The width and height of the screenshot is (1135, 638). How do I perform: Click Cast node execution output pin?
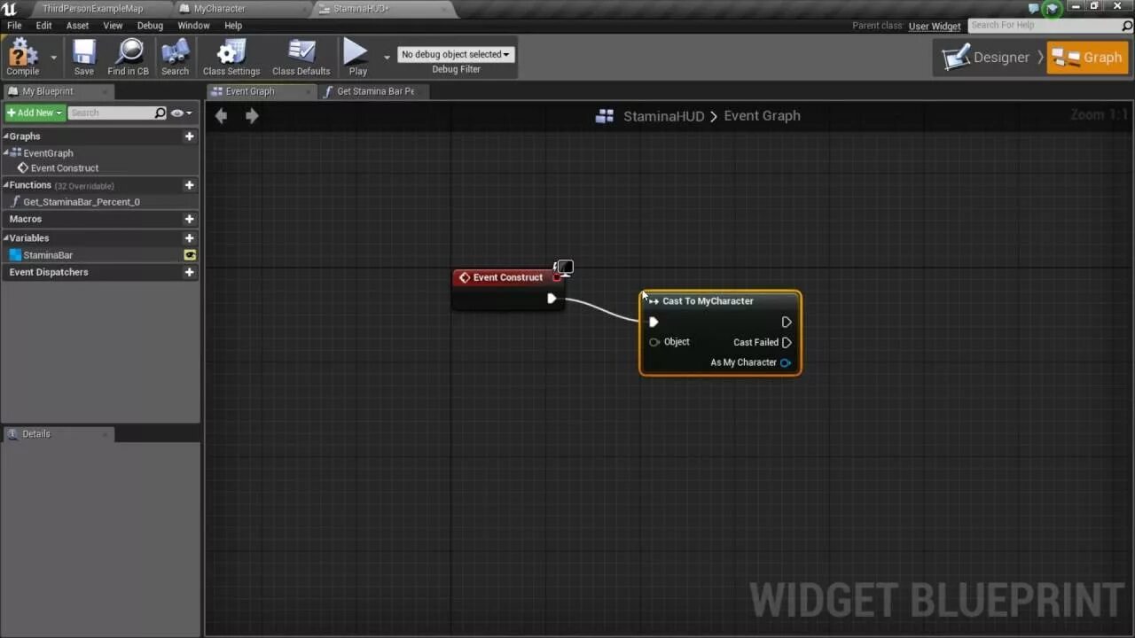[x=787, y=323]
